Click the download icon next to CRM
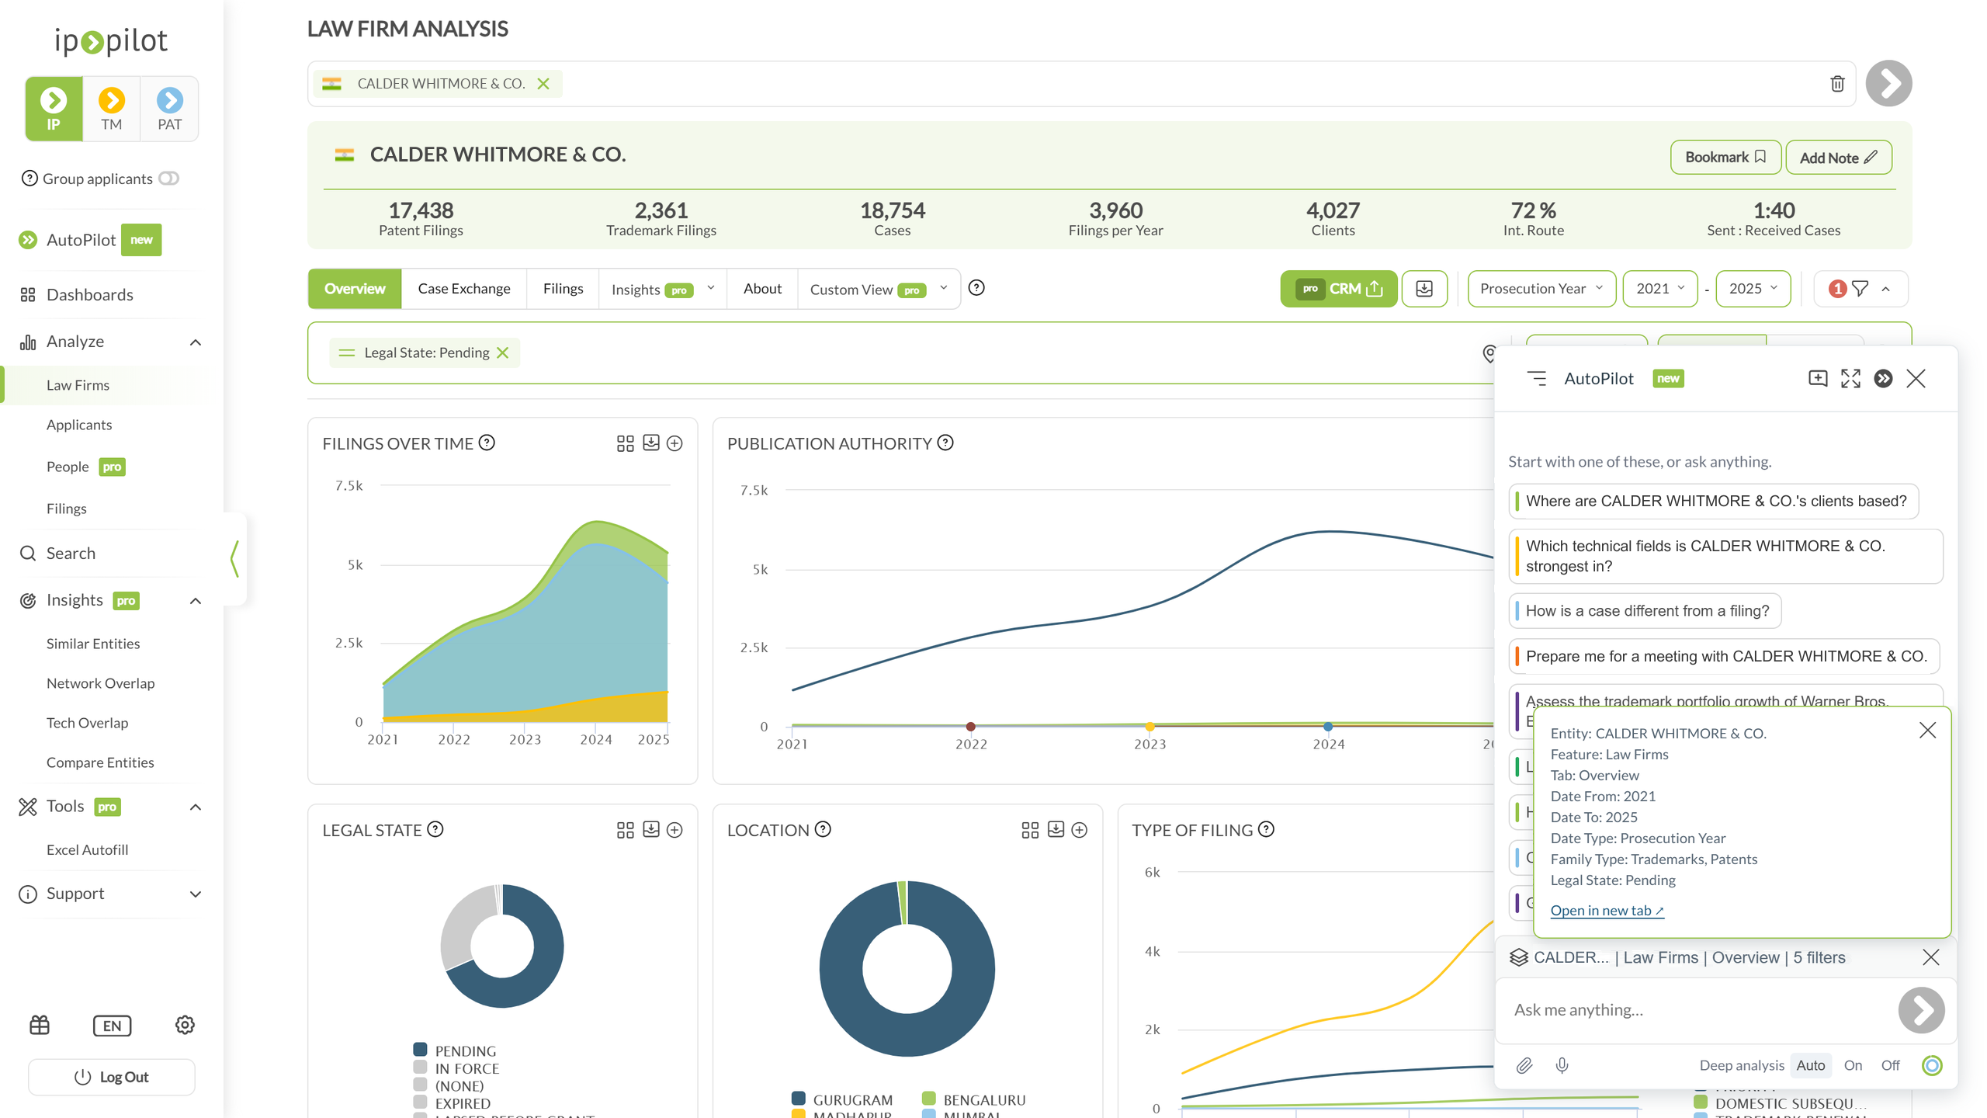The image size is (1987, 1118). (1424, 289)
